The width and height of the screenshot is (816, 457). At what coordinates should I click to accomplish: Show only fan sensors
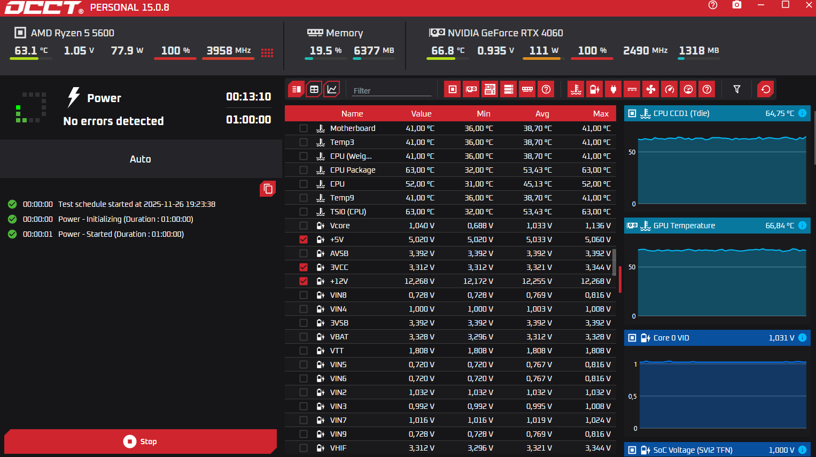pyautogui.click(x=651, y=89)
